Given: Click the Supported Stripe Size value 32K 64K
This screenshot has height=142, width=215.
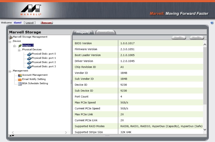Looking at the screenshot, I should tap(126, 132).
